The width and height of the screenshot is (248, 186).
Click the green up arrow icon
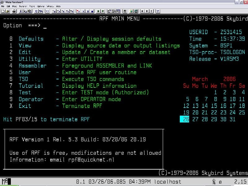[98, 11]
